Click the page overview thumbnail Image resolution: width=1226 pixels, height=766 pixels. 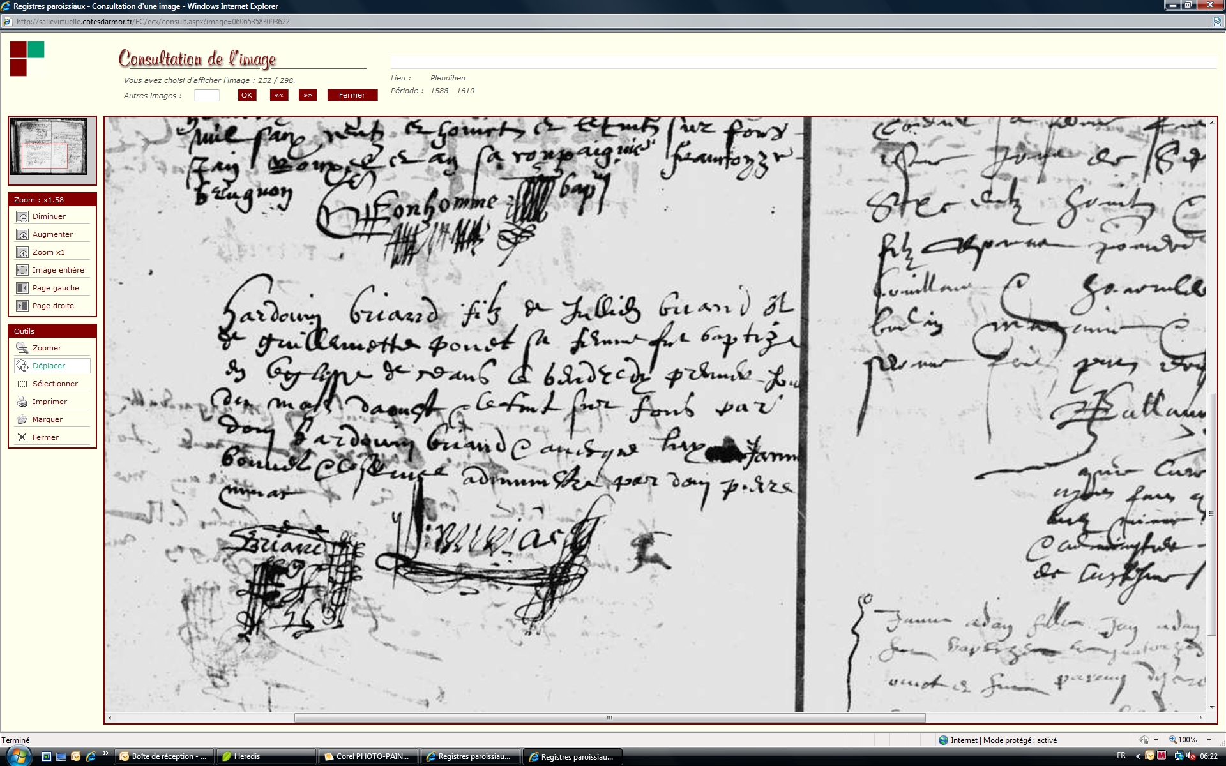[49, 146]
